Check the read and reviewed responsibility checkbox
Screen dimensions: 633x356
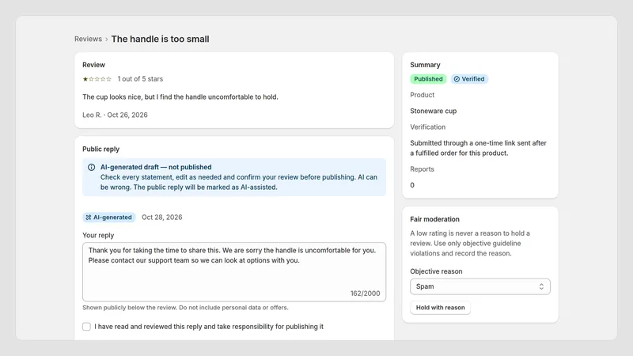pyautogui.click(x=86, y=327)
